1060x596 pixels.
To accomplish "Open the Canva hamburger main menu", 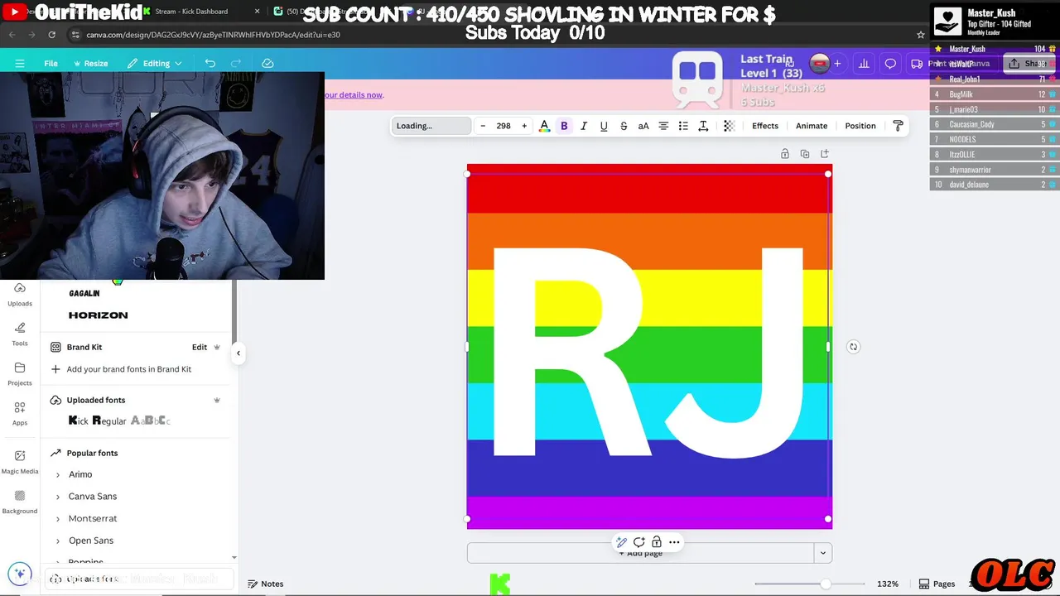I will pos(20,63).
